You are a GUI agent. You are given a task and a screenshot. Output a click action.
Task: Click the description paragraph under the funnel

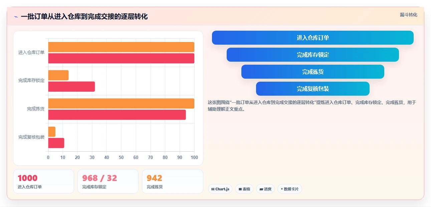click(x=312, y=106)
